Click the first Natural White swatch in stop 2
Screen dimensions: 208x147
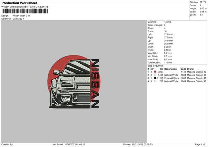click(155, 75)
